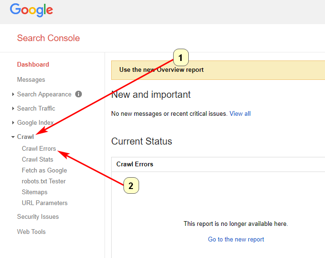Viewport: 325px width, 258px height.
Task: Expand the Google Index arrow
Action: (13, 122)
